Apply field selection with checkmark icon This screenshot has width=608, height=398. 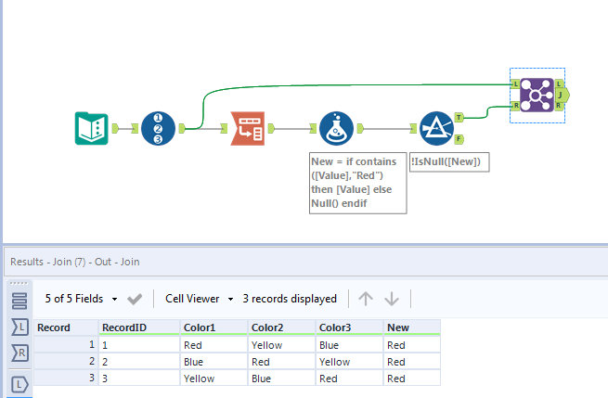click(x=135, y=299)
